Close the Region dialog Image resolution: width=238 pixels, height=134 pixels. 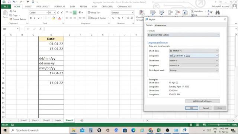[225, 19]
